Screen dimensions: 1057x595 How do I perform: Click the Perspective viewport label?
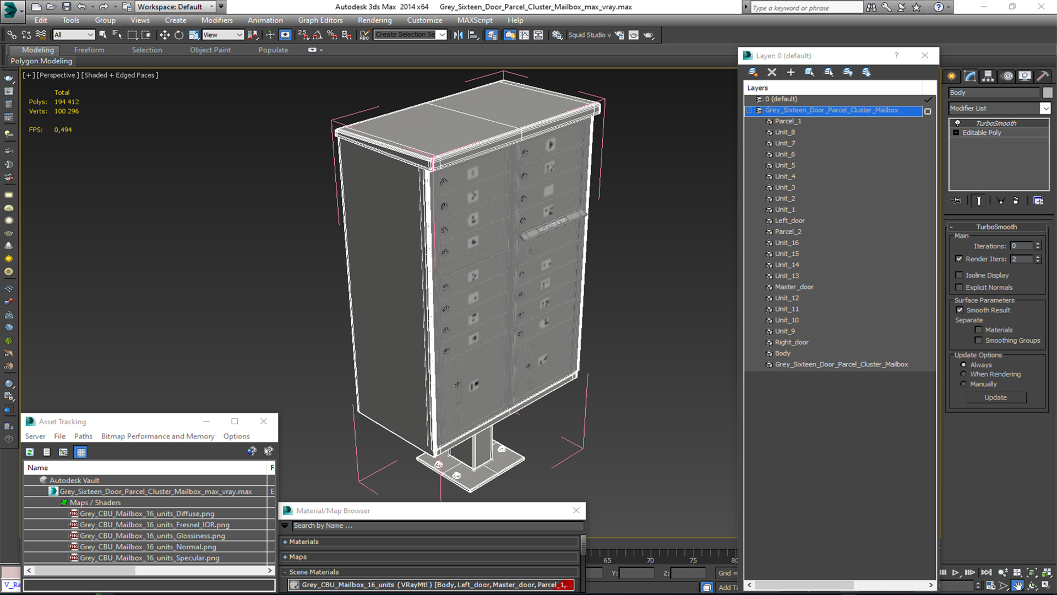57,75
